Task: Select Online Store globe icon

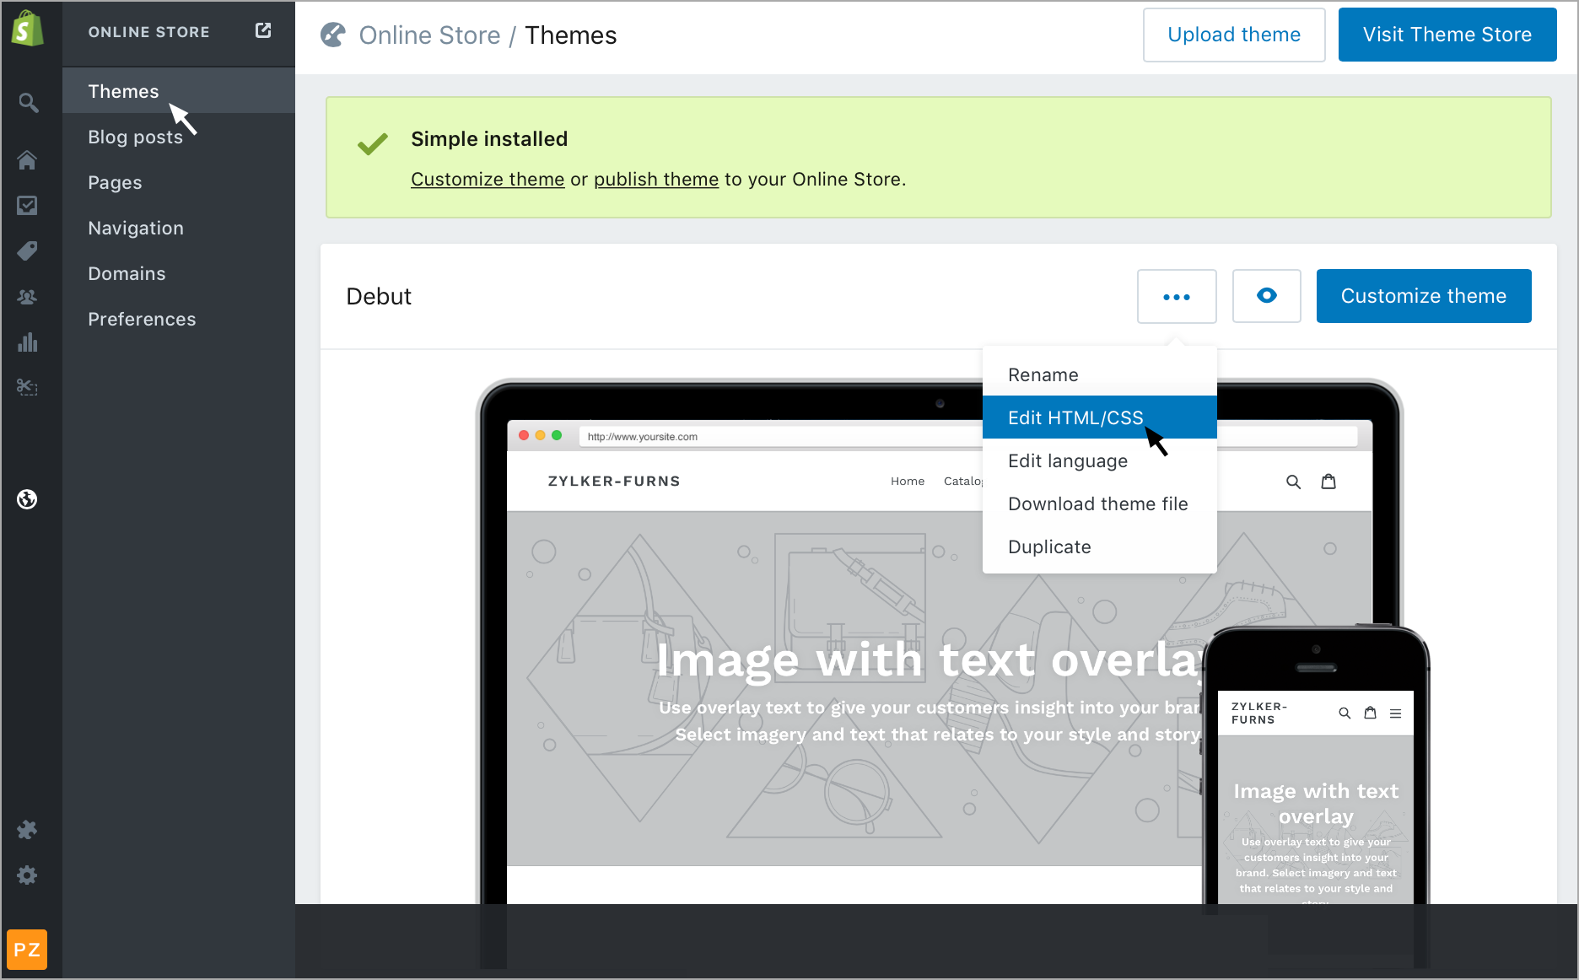Action: 28,499
